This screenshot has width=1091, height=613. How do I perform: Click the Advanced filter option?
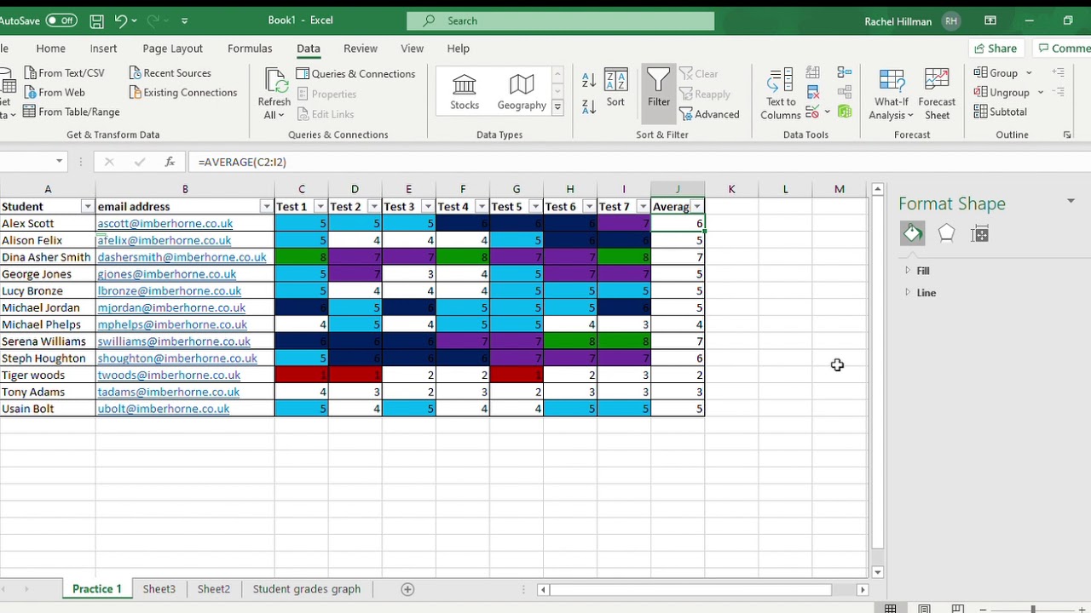[709, 114]
